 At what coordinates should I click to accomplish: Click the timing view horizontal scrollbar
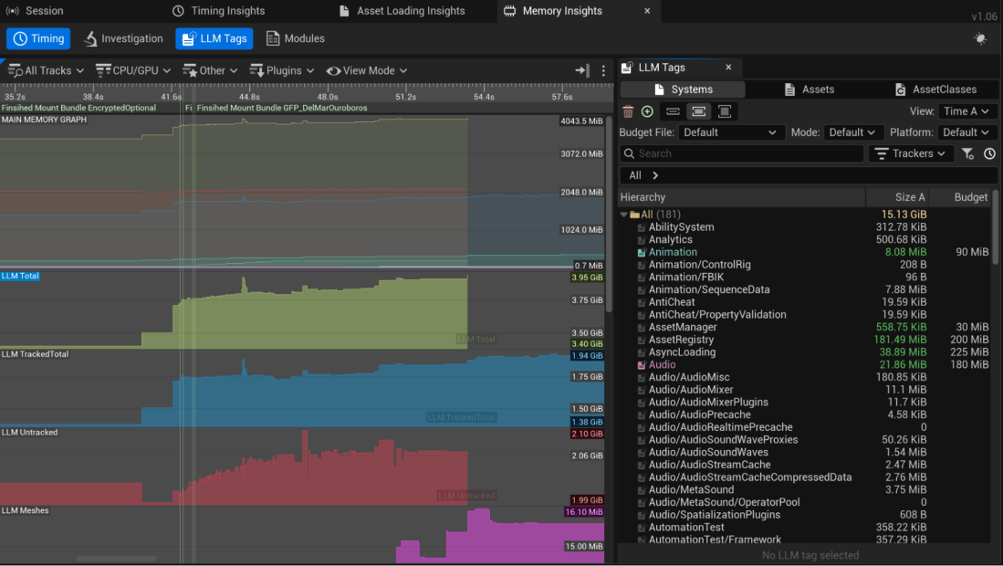coord(114,558)
